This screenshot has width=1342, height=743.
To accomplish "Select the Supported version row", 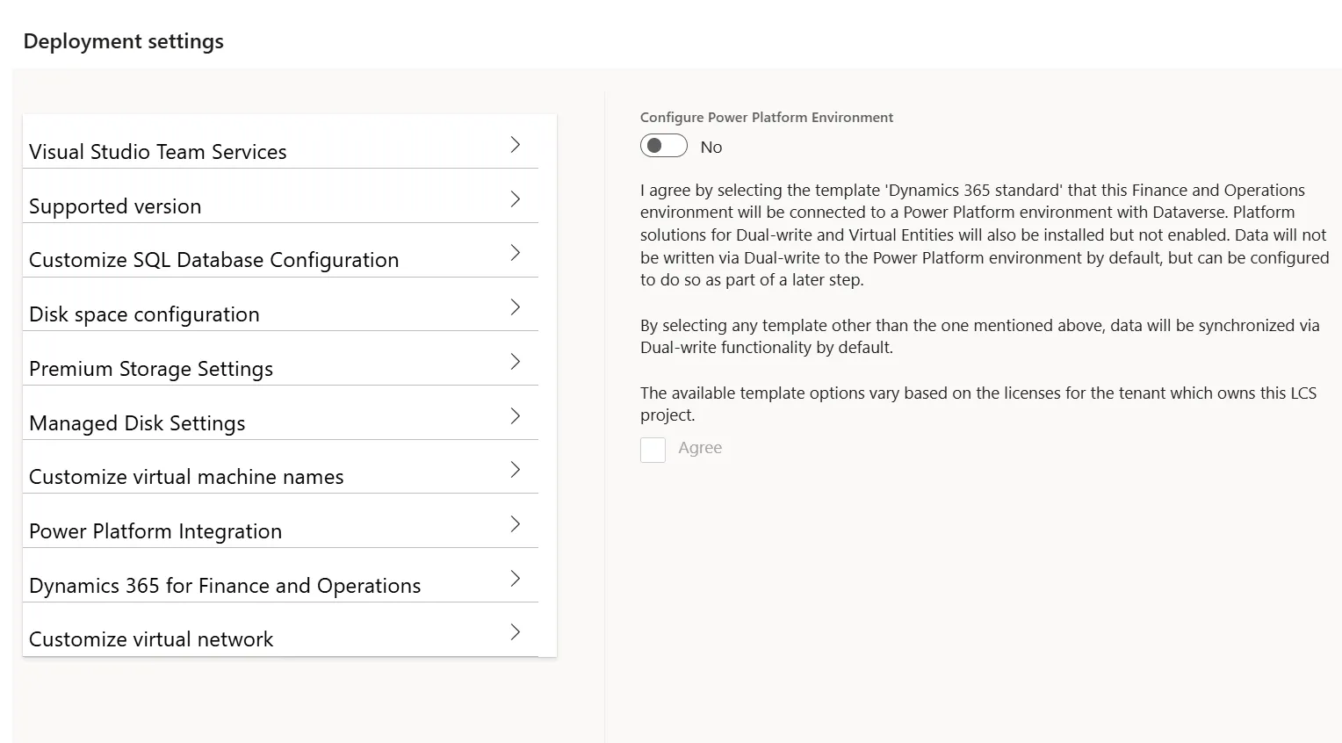I will tap(280, 197).
